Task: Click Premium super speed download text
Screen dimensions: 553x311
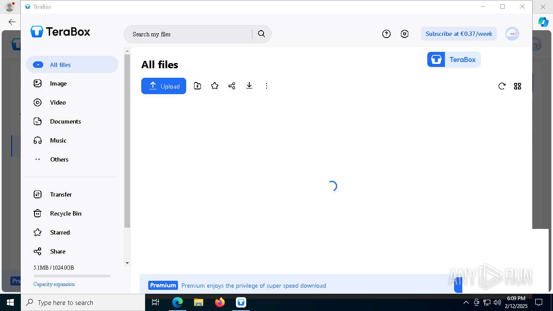Action: 254,286
